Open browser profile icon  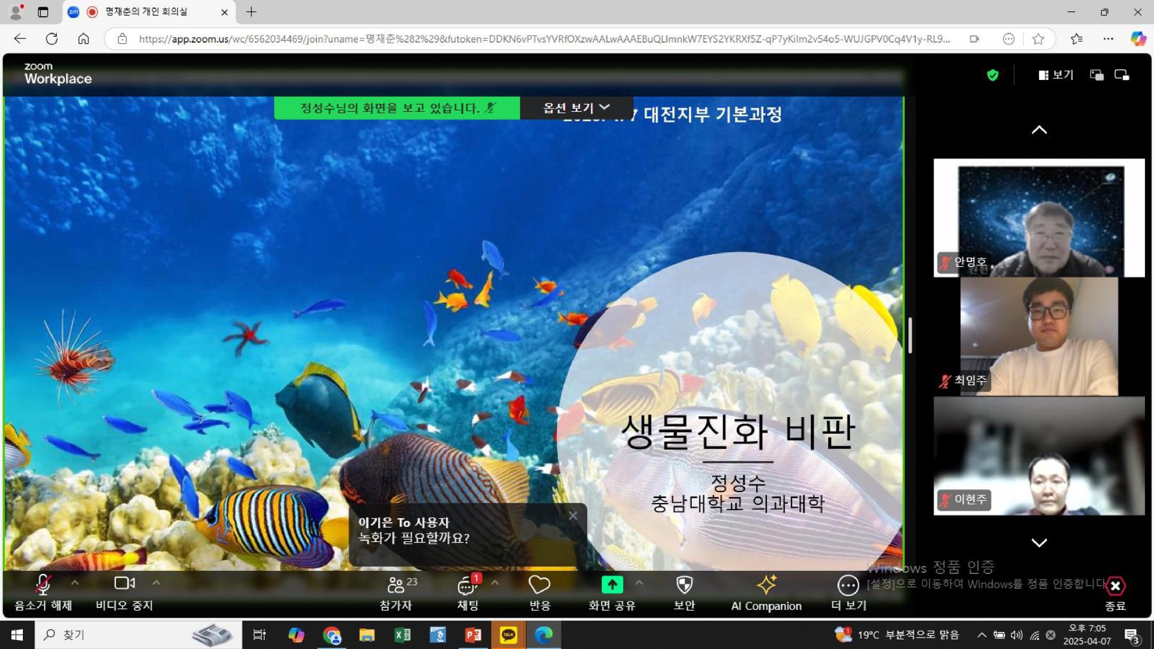pyautogui.click(x=16, y=11)
